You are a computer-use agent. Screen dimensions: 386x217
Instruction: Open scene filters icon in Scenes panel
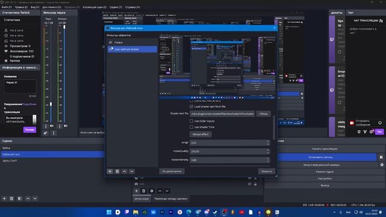20,198
